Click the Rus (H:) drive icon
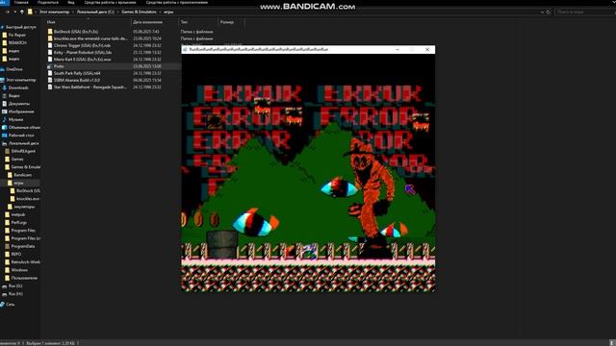This screenshot has width=616, height=346. [4, 294]
